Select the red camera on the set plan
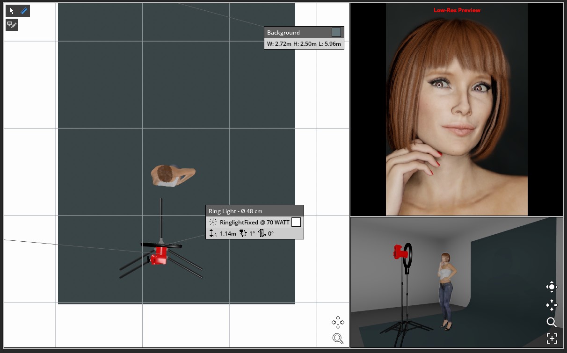The image size is (567, 353). coord(159,255)
